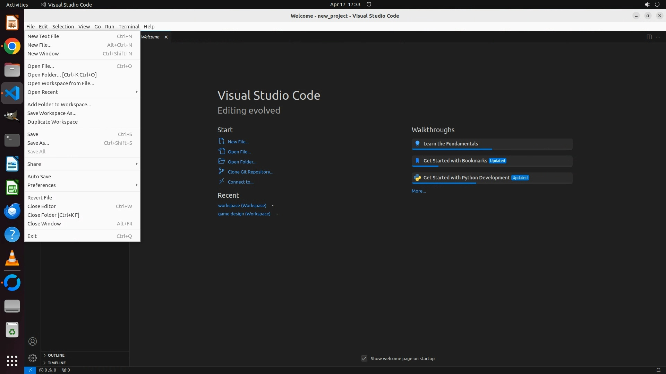Image resolution: width=666 pixels, height=374 pixels.
Task: Uncheck Show welcome page on startup
Action: 364,358
